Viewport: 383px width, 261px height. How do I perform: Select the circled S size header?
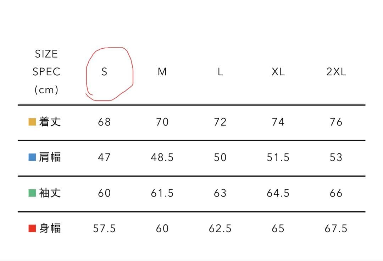pos(104,72)
